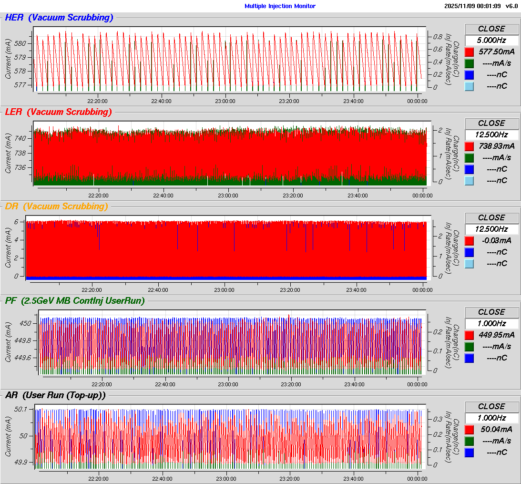Select the HER 5.000Hz rate field

tap(491, 40)
